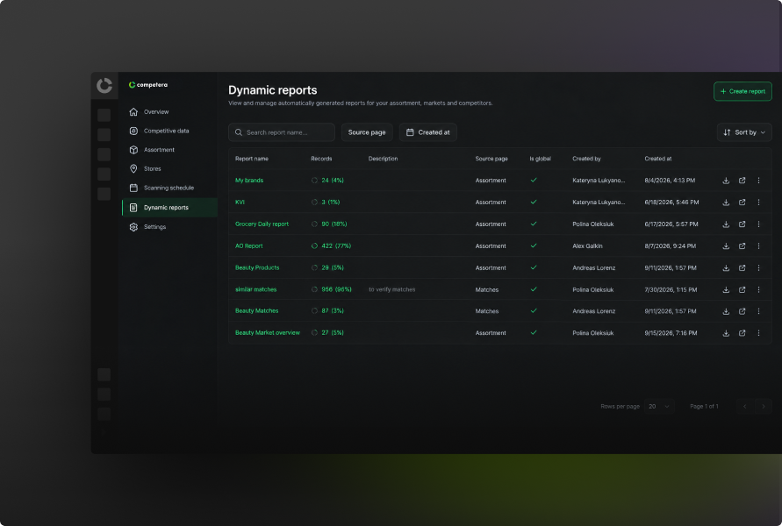Open more options for similar matches row

[758, 289]
